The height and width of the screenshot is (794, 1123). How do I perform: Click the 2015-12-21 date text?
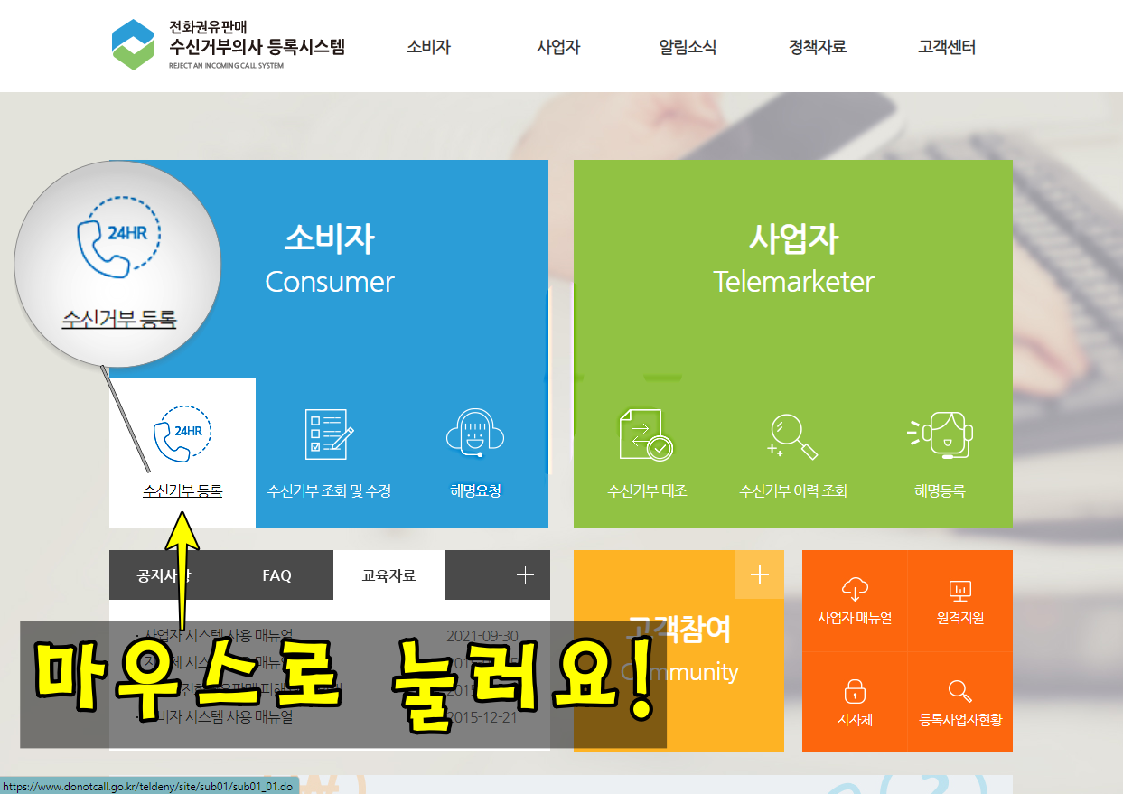482,717
